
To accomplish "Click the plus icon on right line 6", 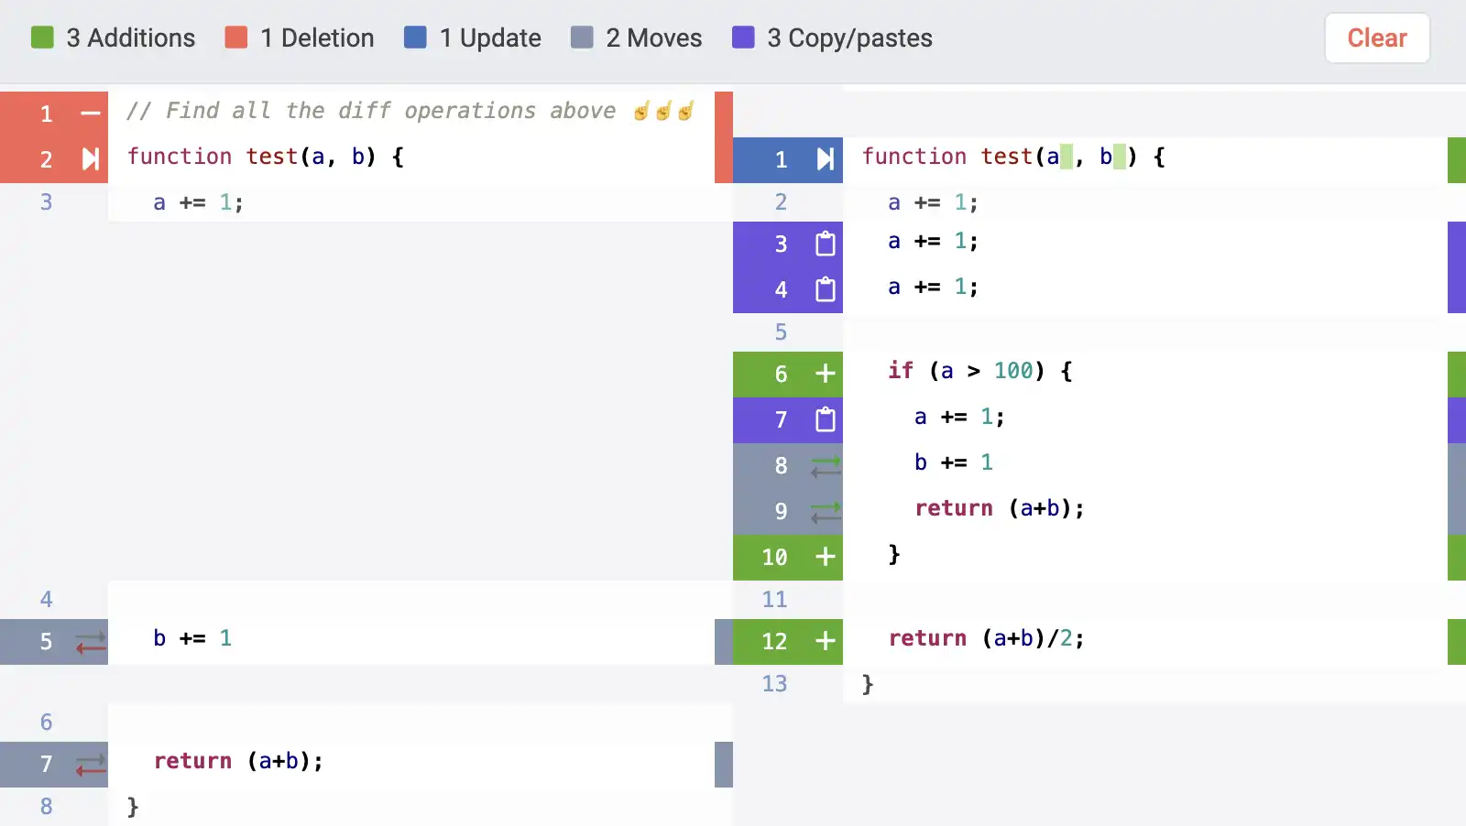I will [x=825, y=374].
